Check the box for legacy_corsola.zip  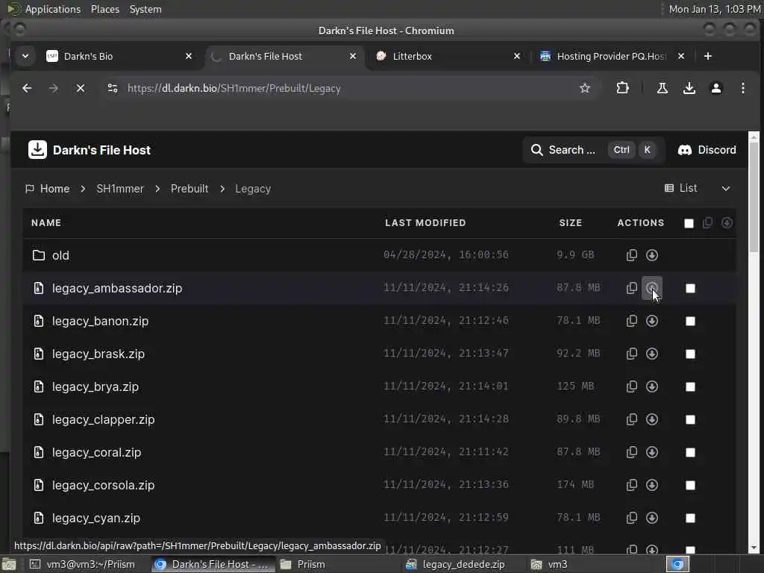click(690, 485)
